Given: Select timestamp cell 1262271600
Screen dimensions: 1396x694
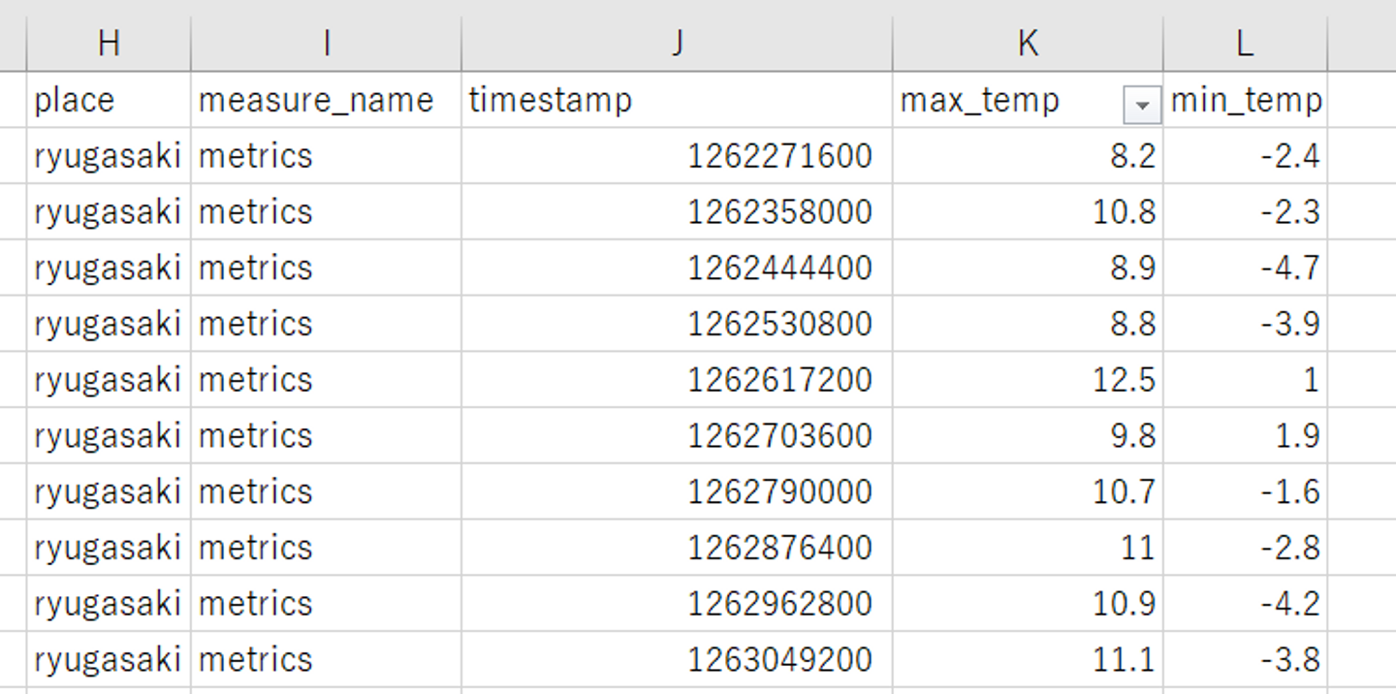Looking at the screenshot, I should point(677,156).
